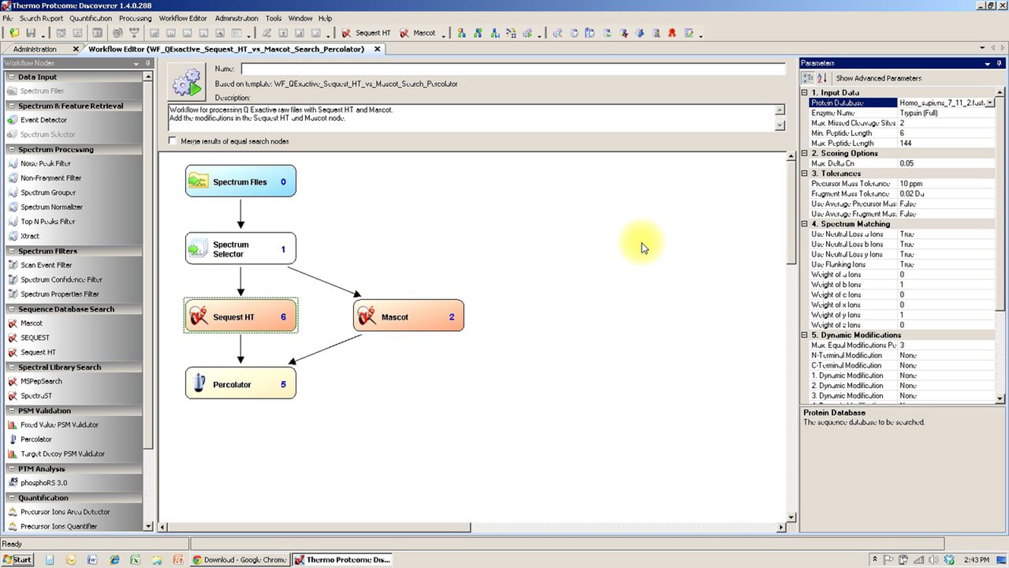Choose Xtract from Spectrum Processing list
This screenshot has width=1009, height=568.
[30, 236]
